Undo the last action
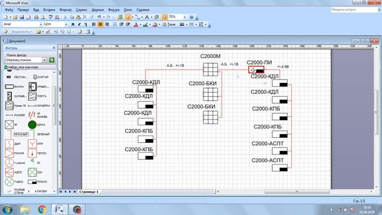 (x=99, y=17)
